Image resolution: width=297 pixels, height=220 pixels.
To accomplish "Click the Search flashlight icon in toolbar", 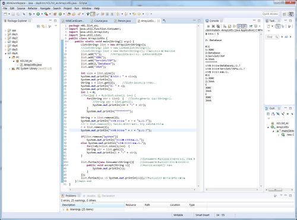I will (79, 14).
